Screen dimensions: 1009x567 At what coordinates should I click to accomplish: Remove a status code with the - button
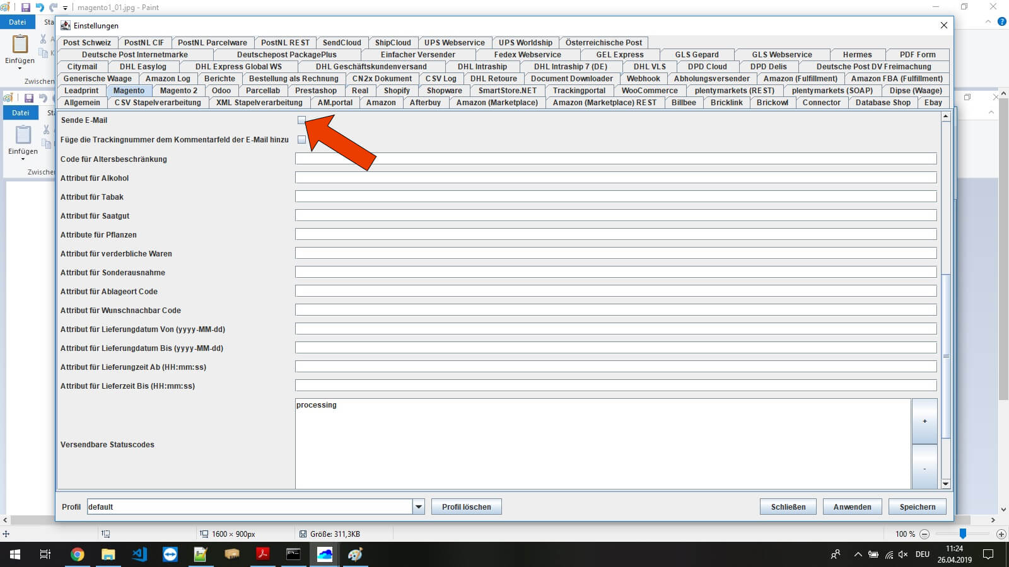coord(924,467)
